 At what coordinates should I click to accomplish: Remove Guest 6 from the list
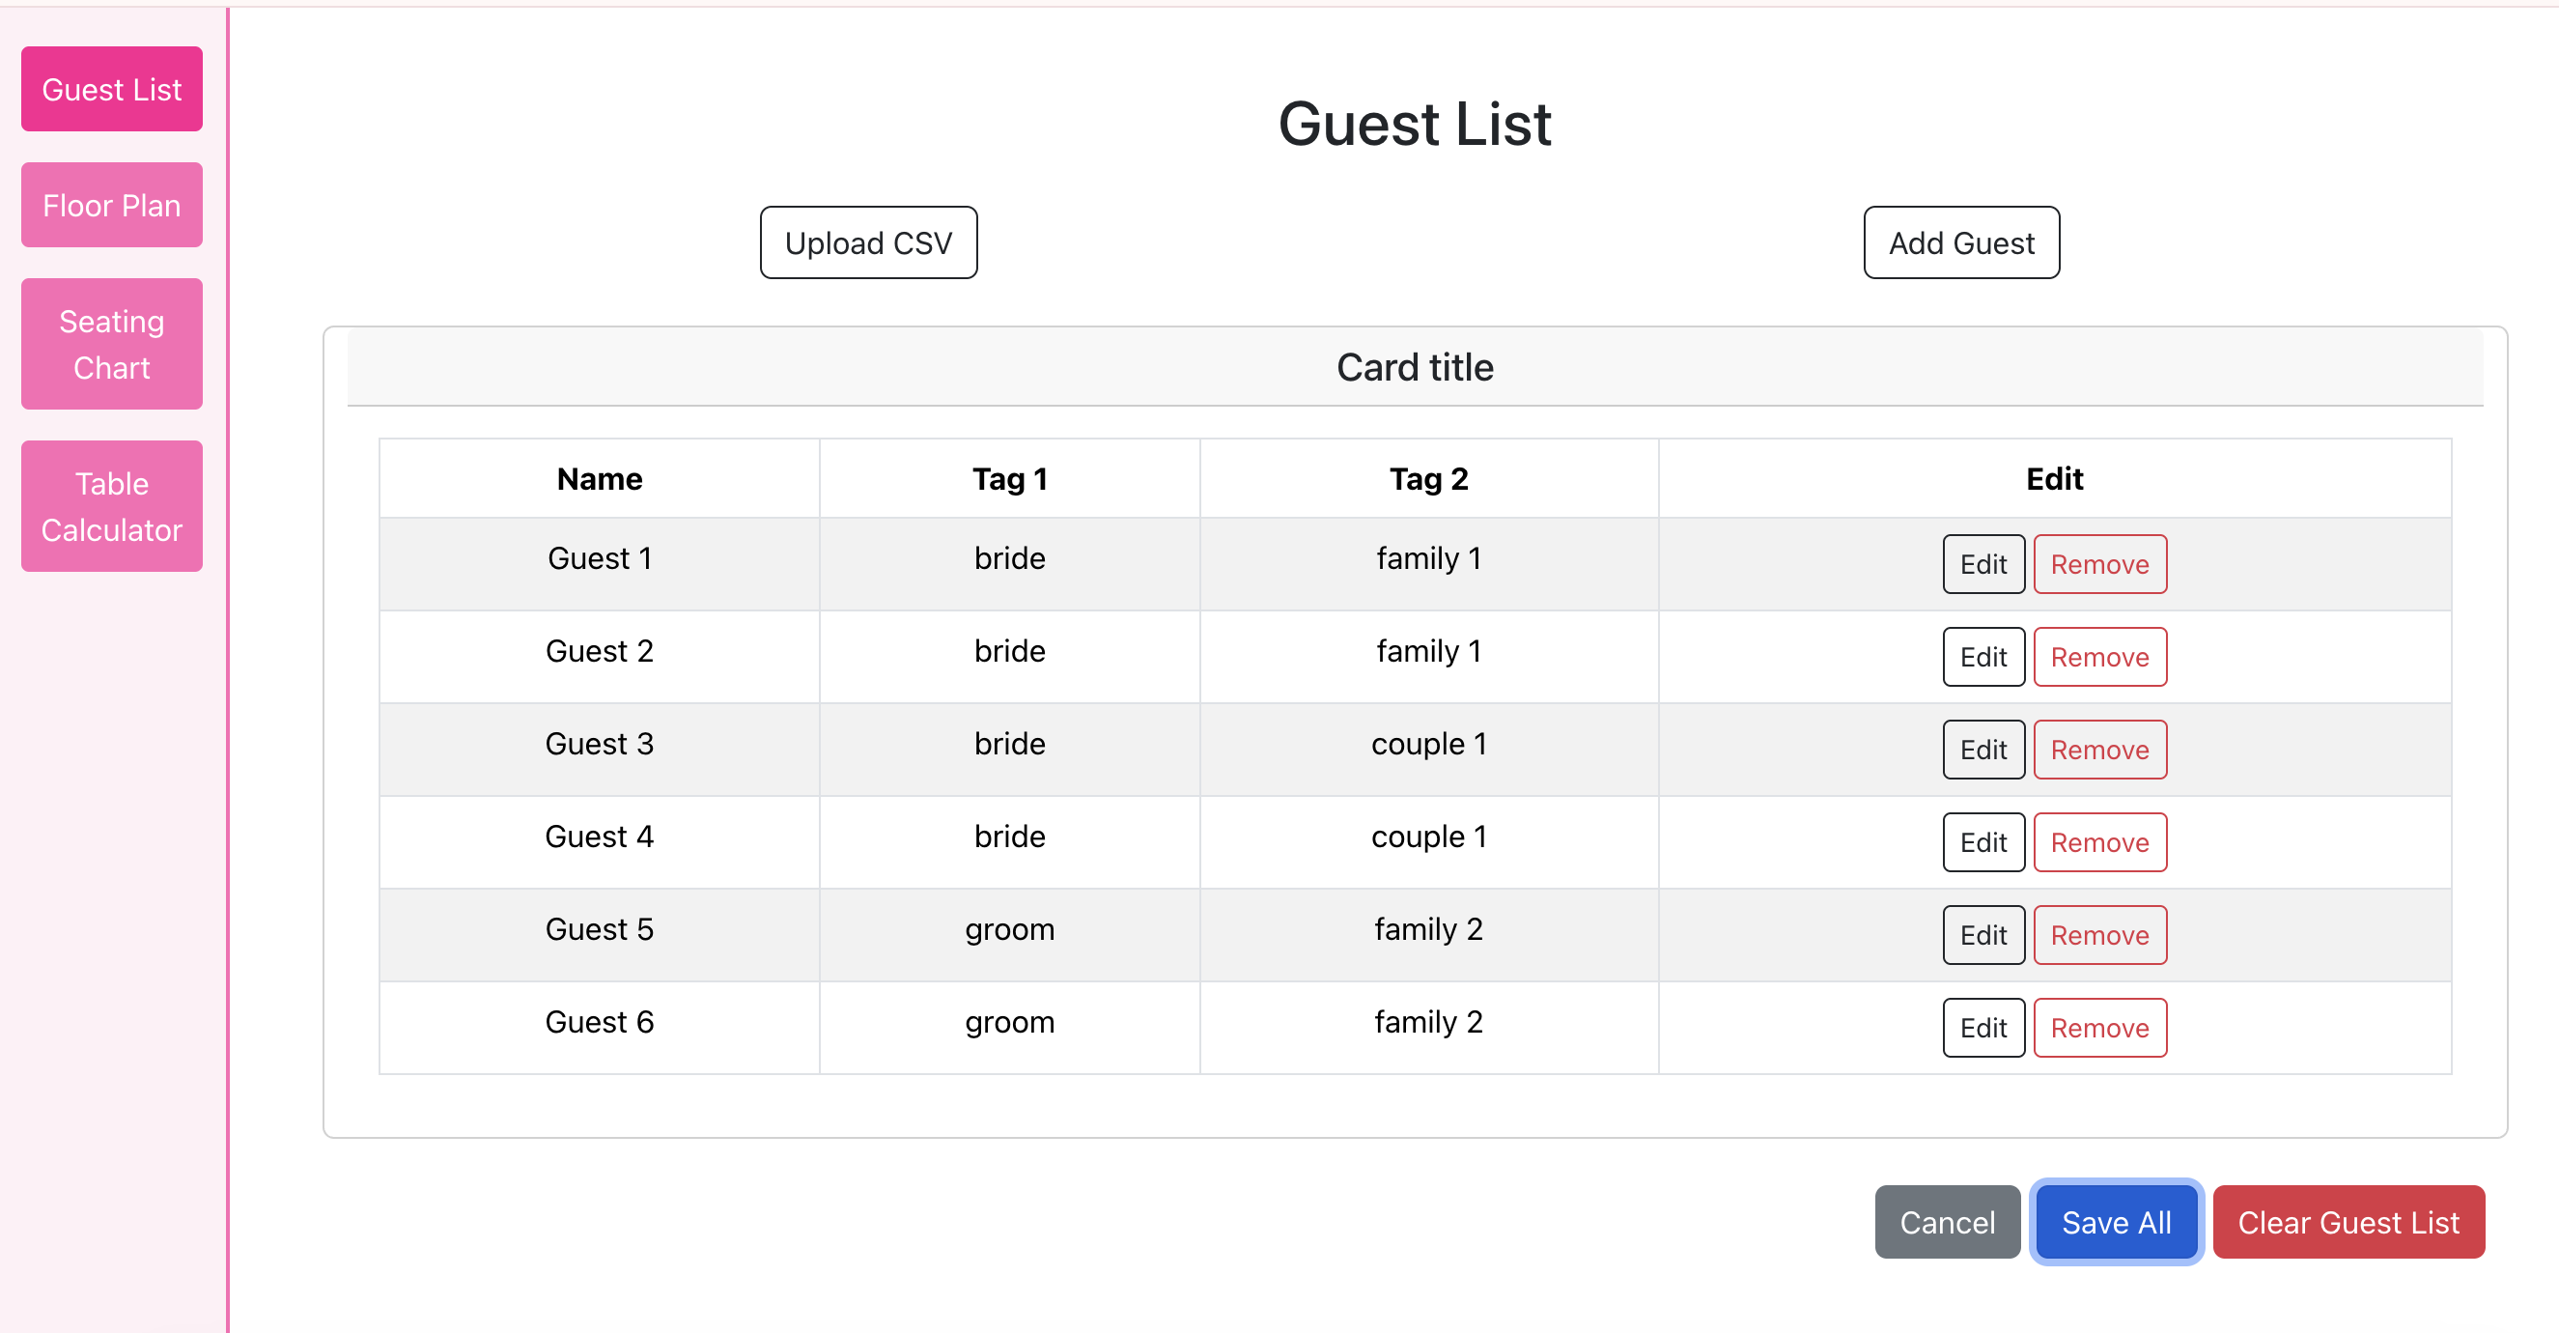2099,1028
